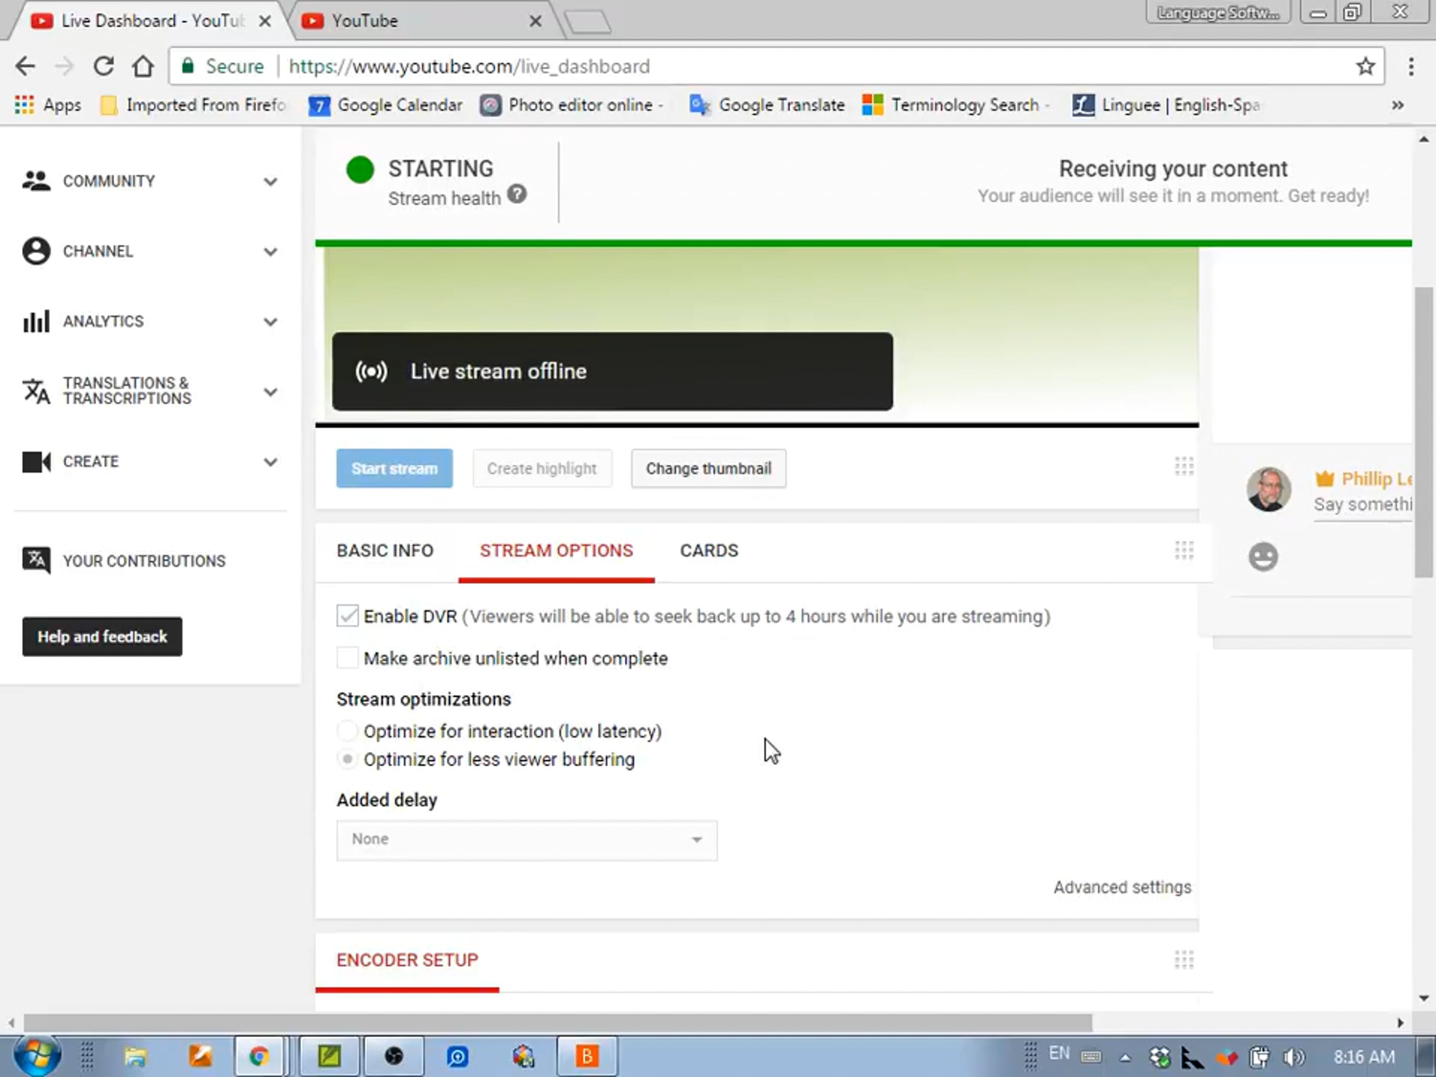The width and height of the screenshot is (1436, 1077).
Task: Open the Chrome three-dot menu
Action: coord(1411,66)
